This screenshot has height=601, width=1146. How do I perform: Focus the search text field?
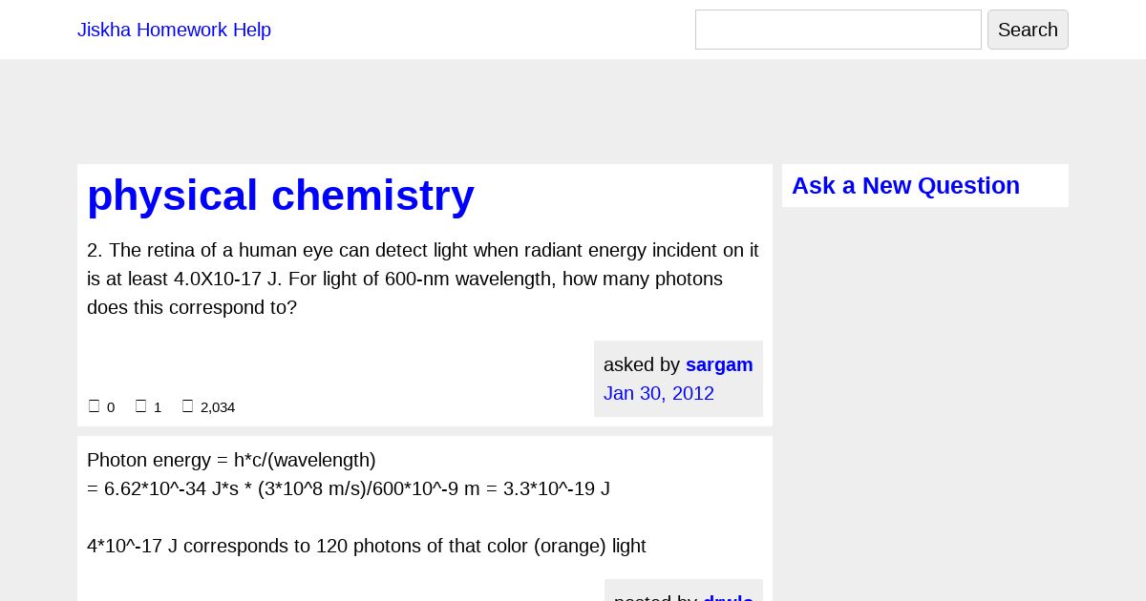coord(838,30)
